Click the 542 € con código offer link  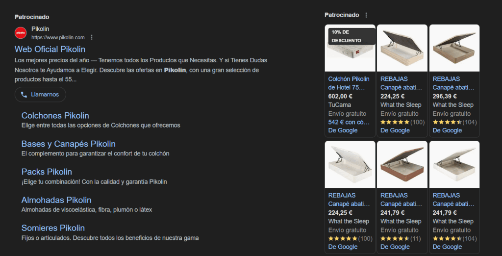point(349,122)
